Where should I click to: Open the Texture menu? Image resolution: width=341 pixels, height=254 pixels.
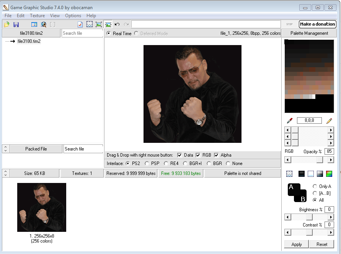37,16
